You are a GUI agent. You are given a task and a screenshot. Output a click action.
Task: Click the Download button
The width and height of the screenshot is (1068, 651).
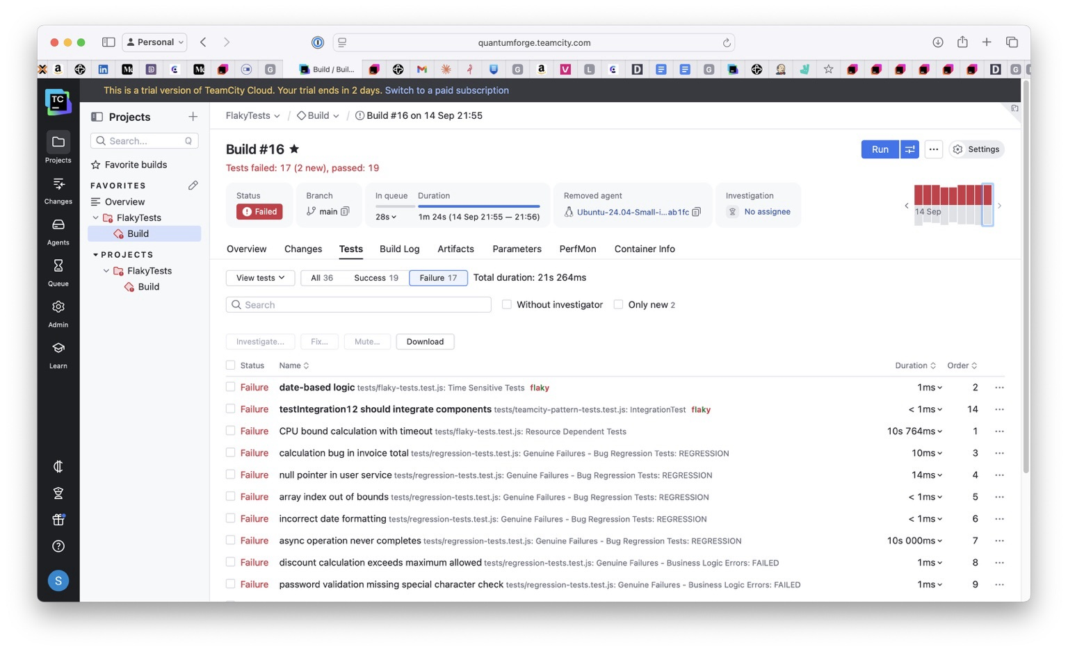click(425, 342)
